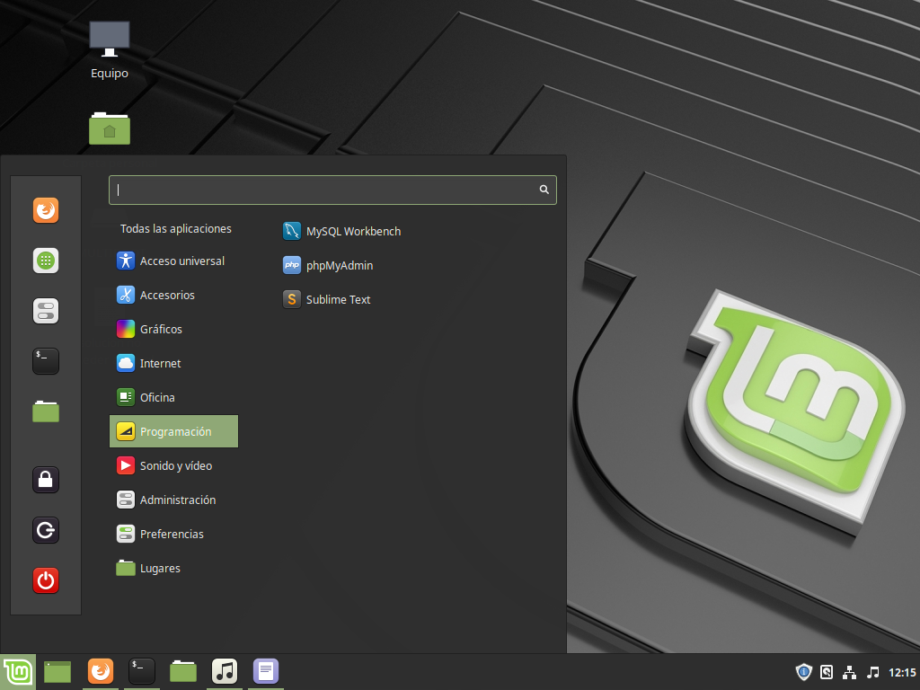The width and height of the screenshot is (920, 690).
Task: Open Software Manager in favorites sidebar
Action: [46, 261]
